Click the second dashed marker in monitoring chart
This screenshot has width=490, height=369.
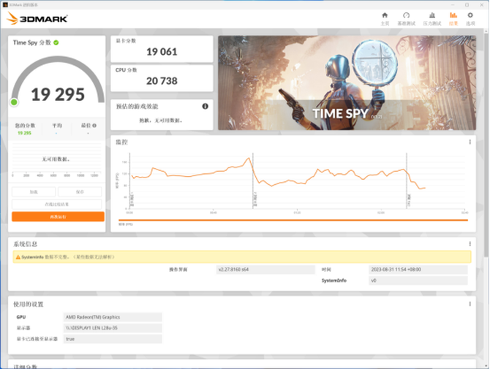407,180
